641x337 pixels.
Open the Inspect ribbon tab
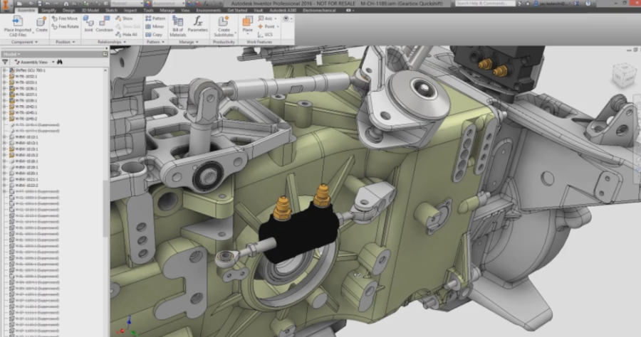click(x=130, y=10)
